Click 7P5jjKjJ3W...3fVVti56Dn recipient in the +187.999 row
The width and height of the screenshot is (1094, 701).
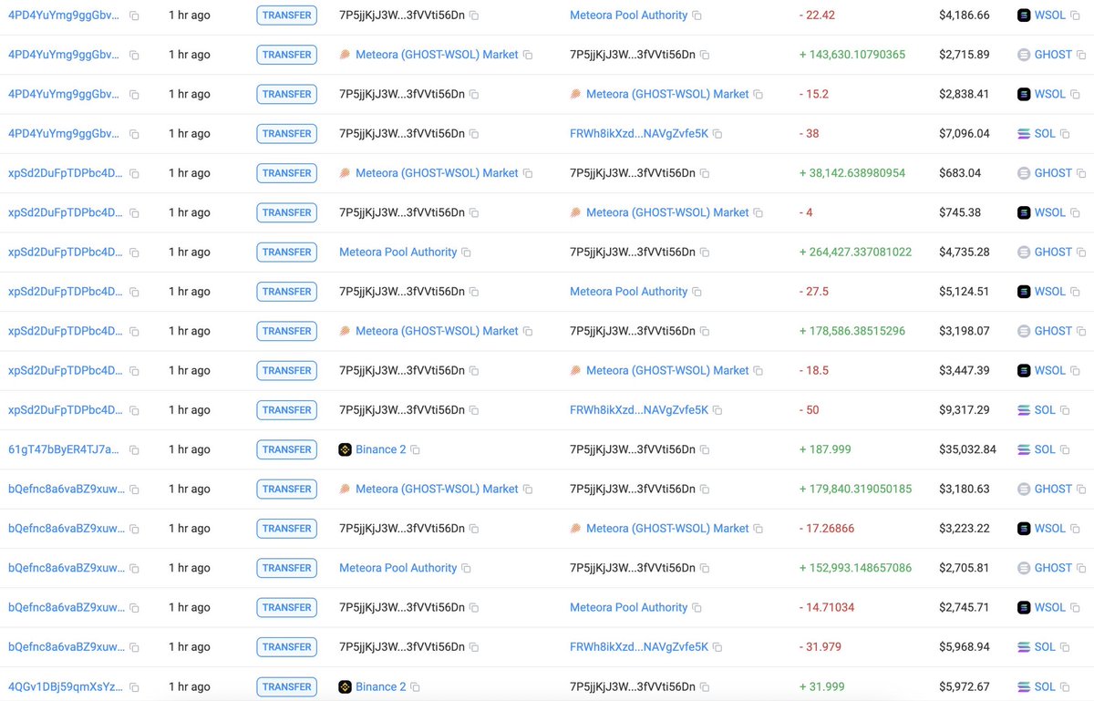coord(633,449)
